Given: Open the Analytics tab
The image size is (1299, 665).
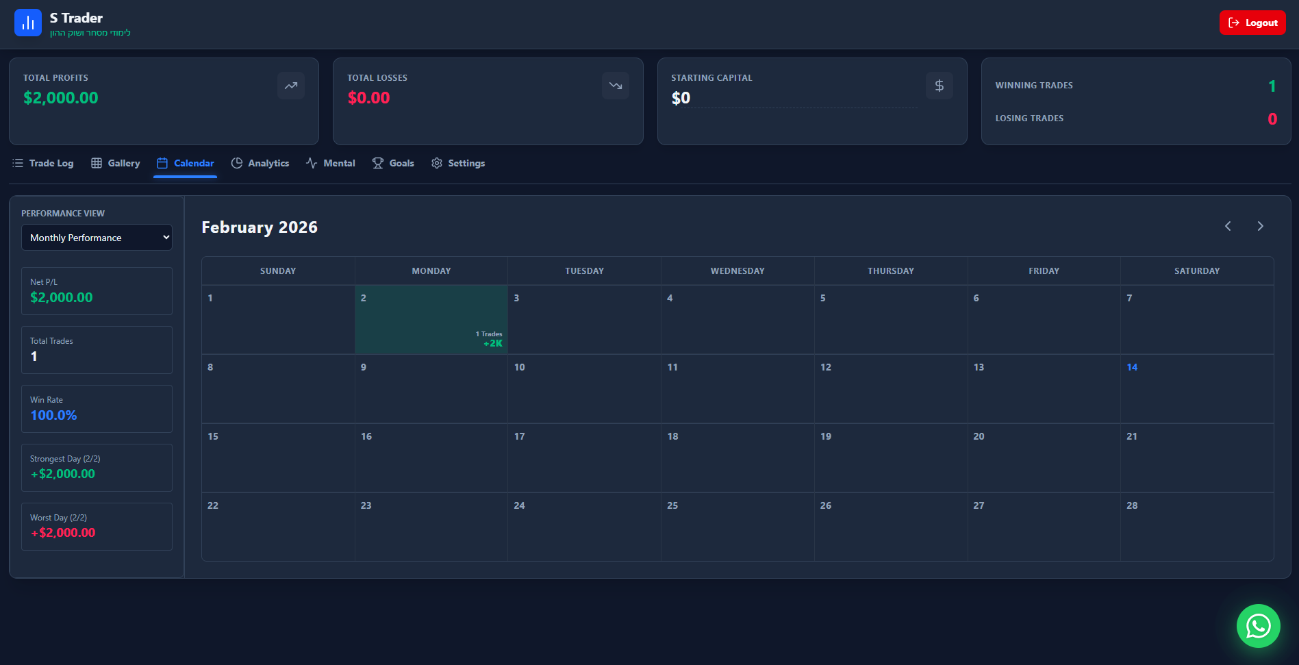Looking at the screenshot, I should pyautogui.click(x=260, y=163).
